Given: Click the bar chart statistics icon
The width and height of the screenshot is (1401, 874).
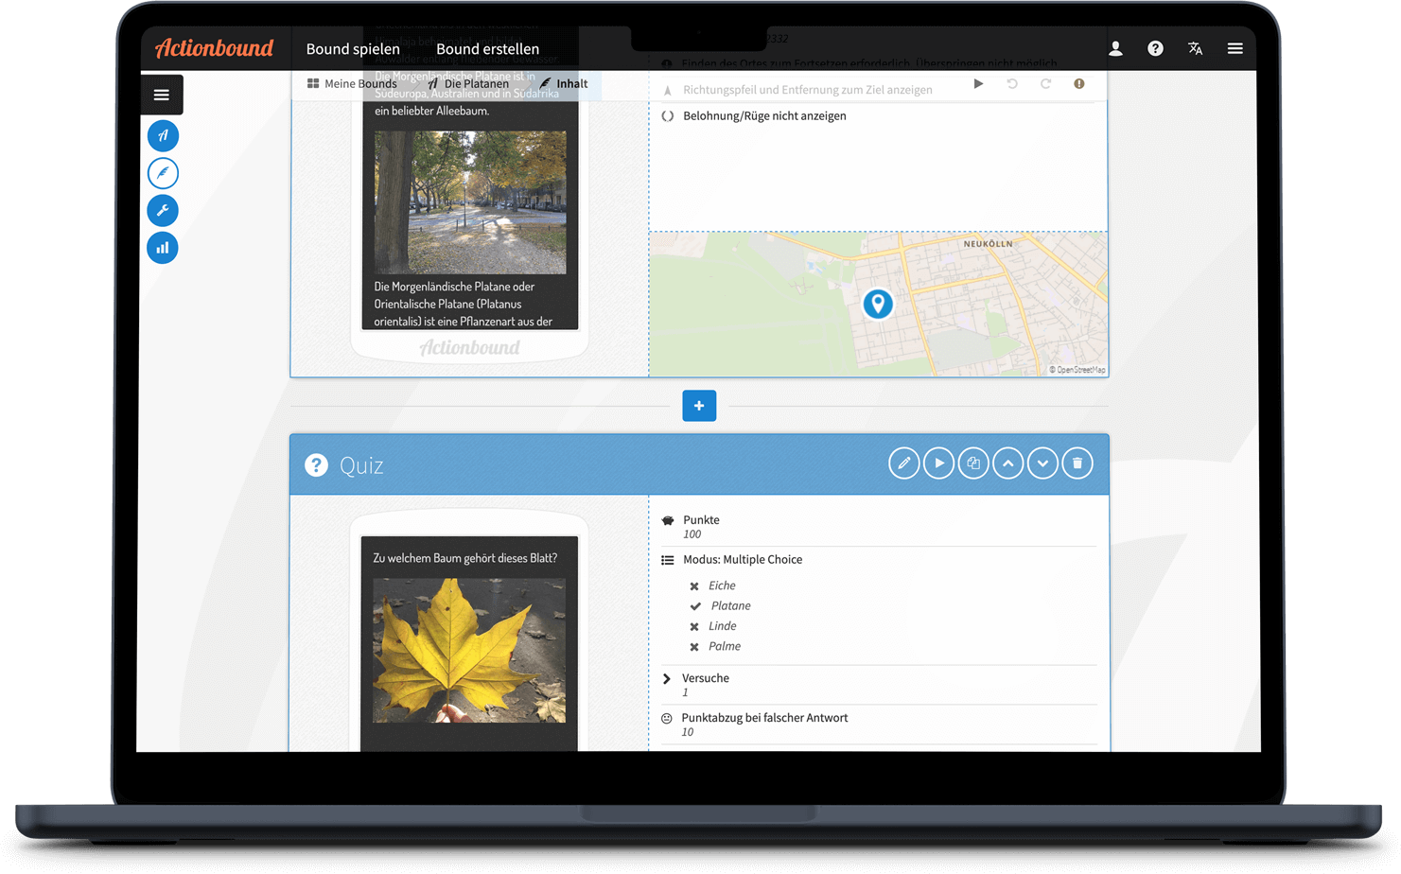Looking at the screenshot, I should click(162, 247).
